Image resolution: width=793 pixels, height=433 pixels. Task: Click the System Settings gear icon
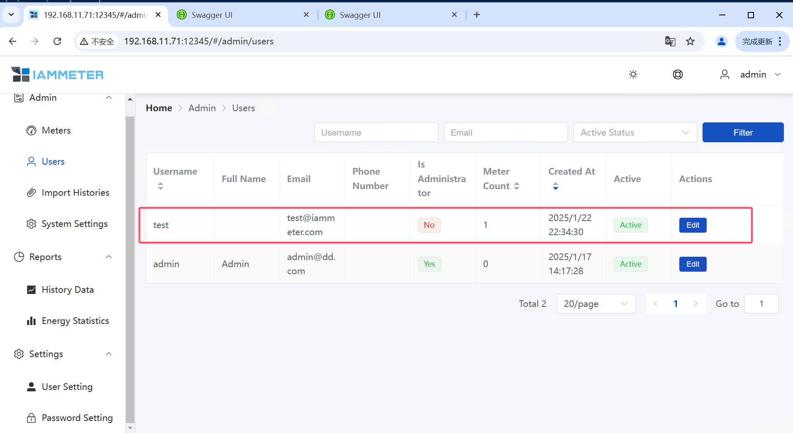pyautogui.click(x=32, y=224)
